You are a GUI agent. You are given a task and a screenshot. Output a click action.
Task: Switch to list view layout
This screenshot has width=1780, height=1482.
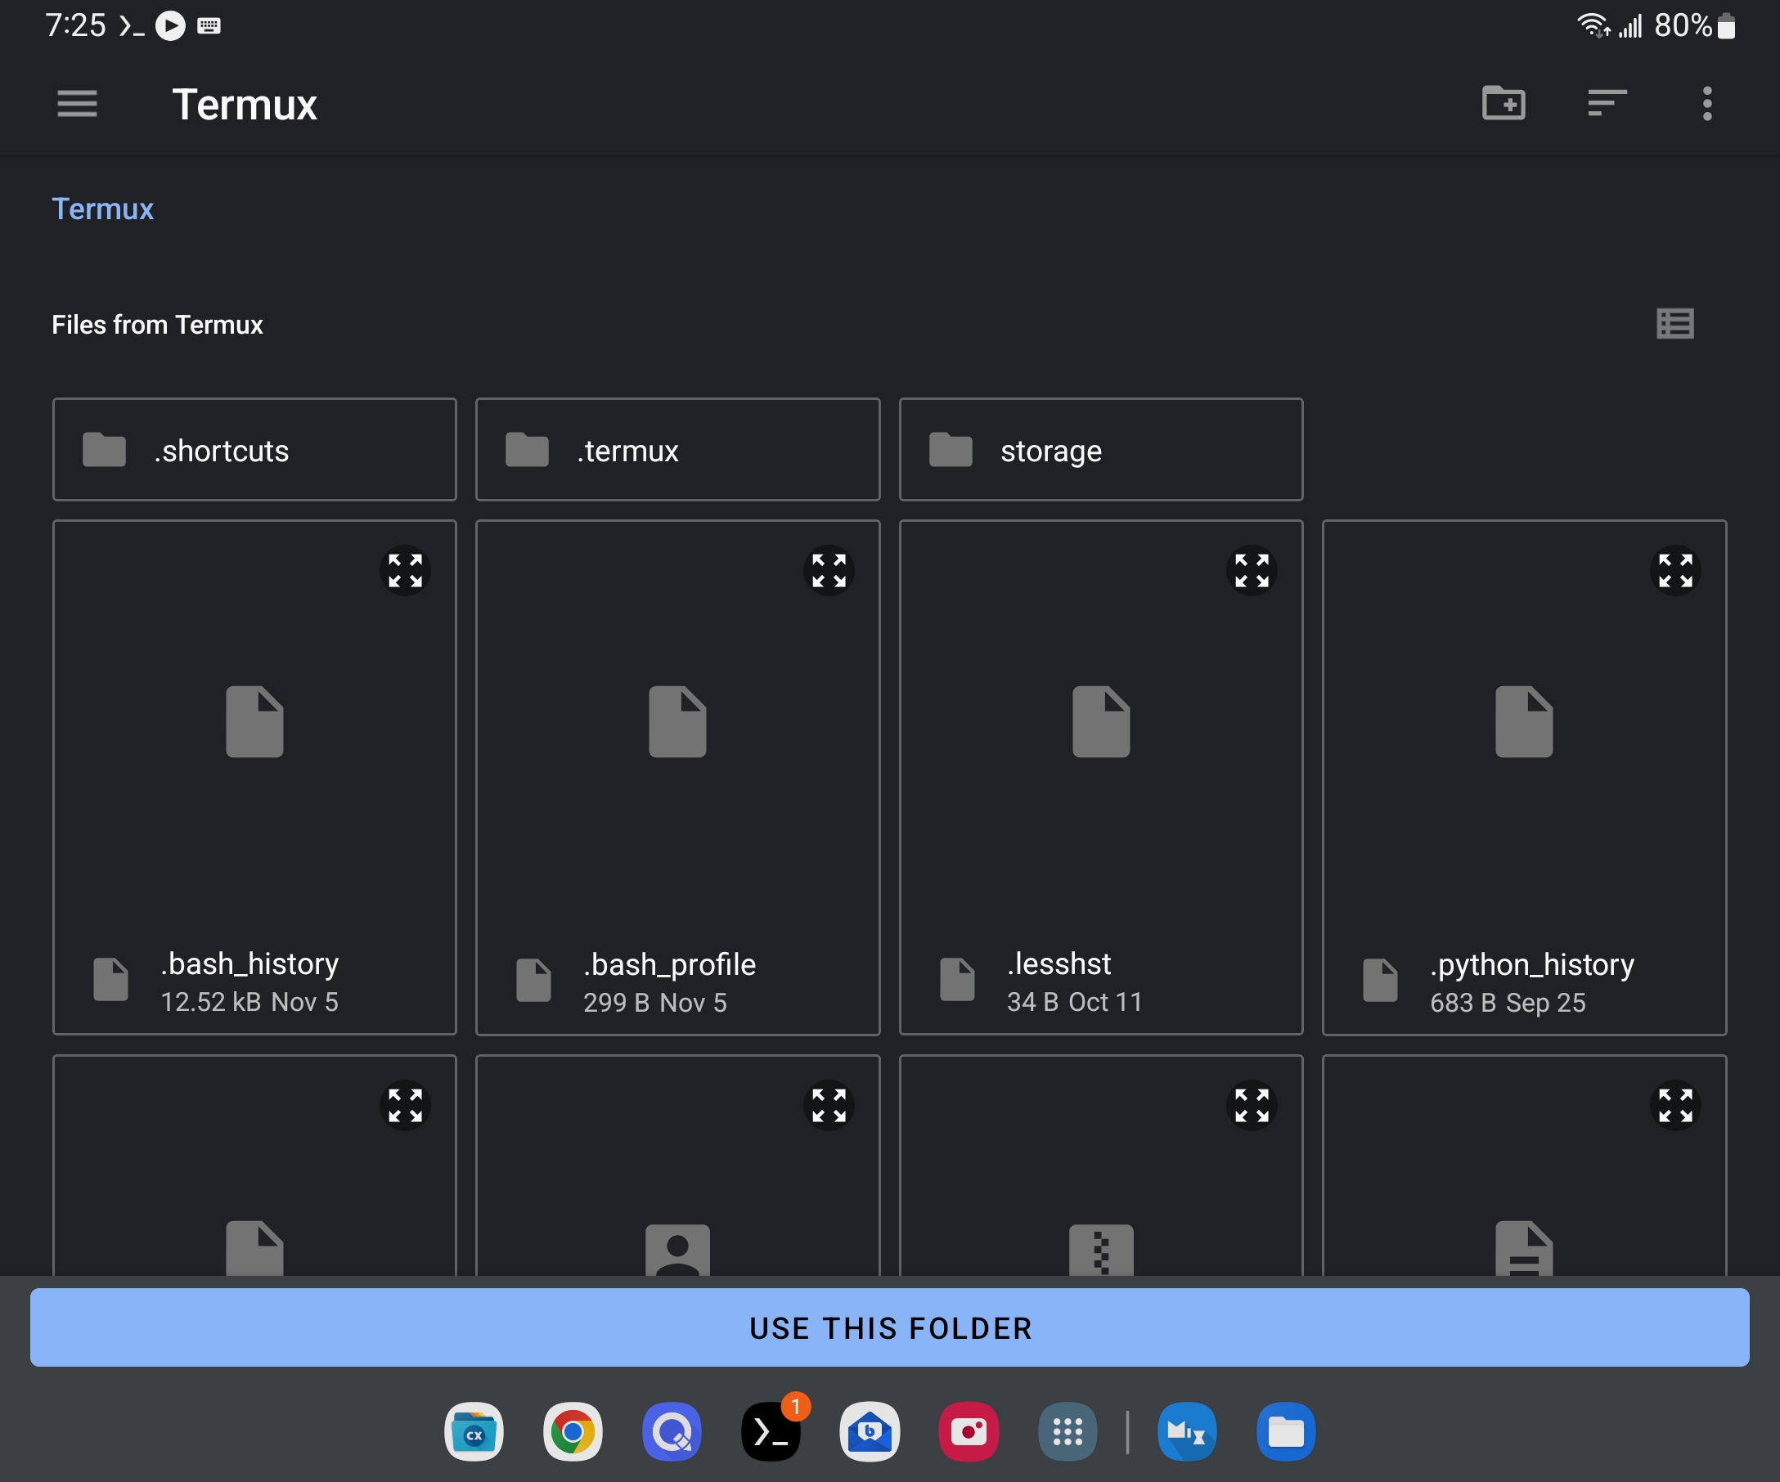pyautogui.click(x=1675, y=324)
